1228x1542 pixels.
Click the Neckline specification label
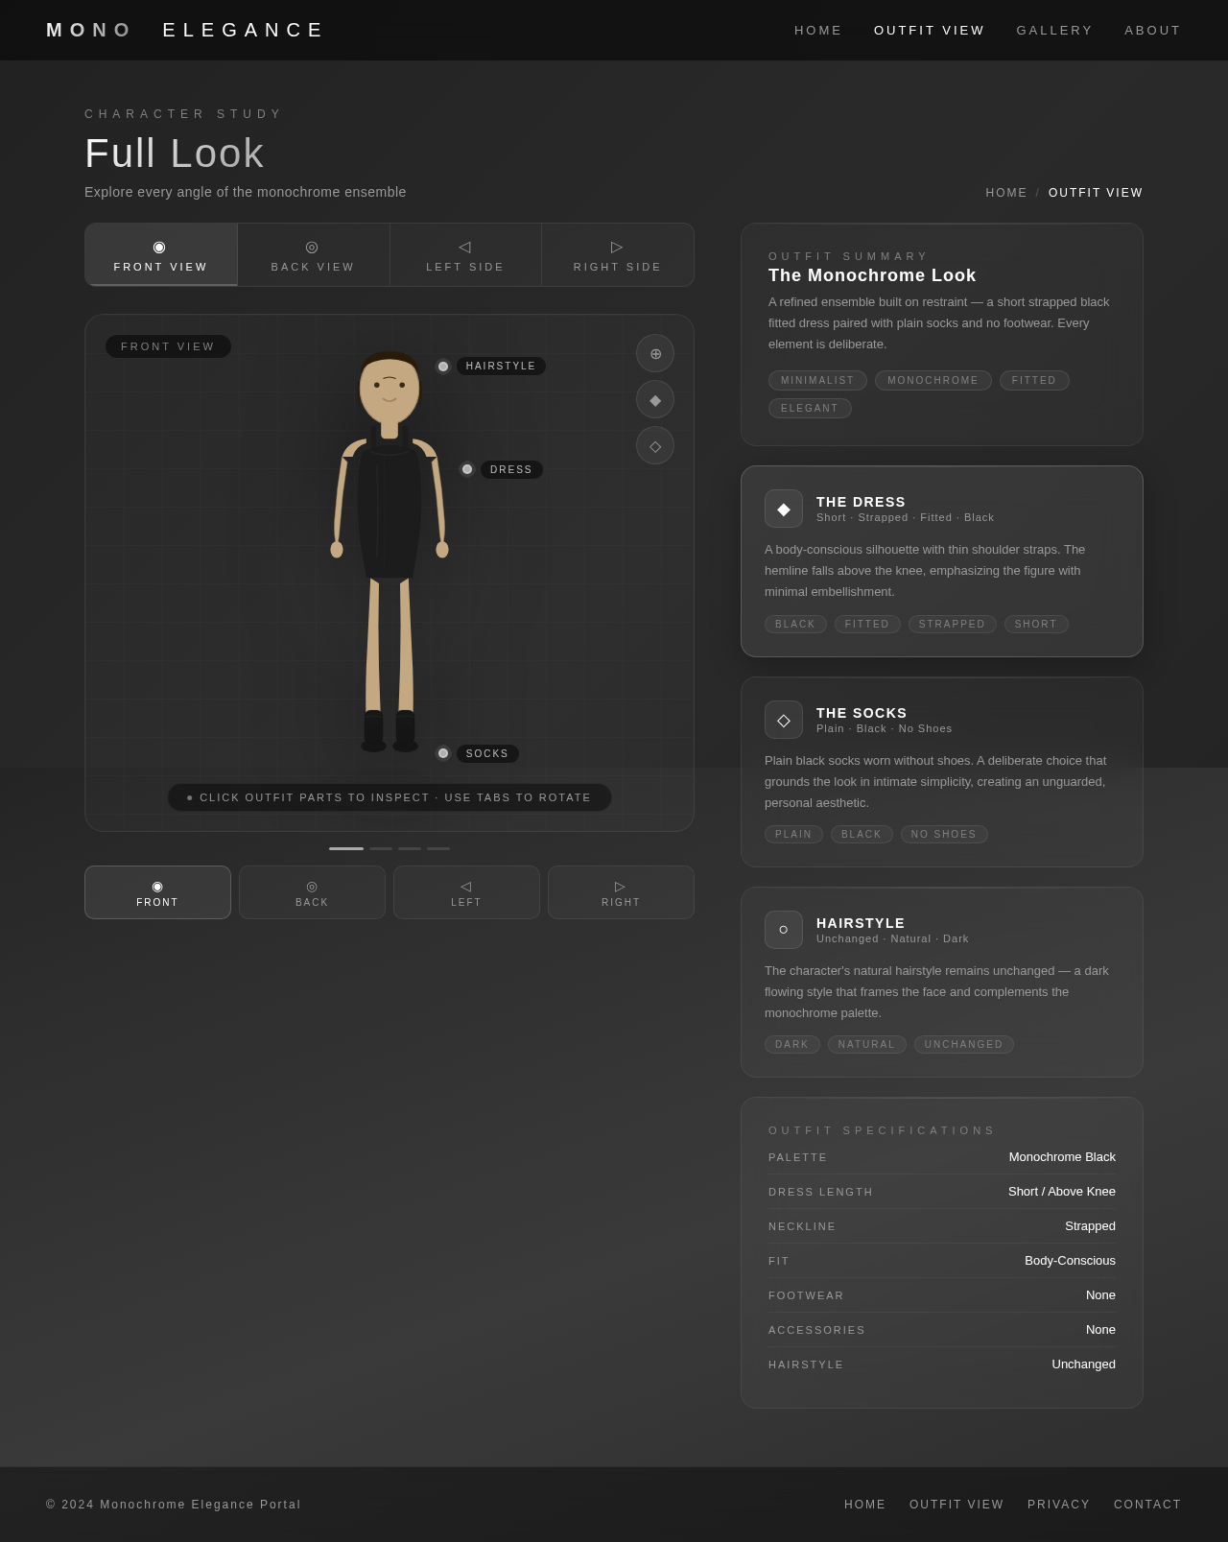(x=802, y=1226)
